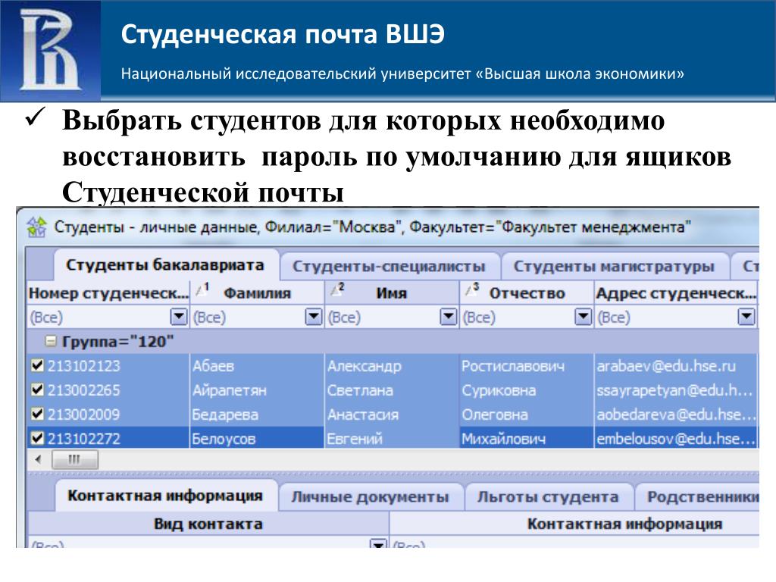Switch to Студенты бакалавриата tab
The height and width of the screenshot is (582, 776).
pos(164,265)
